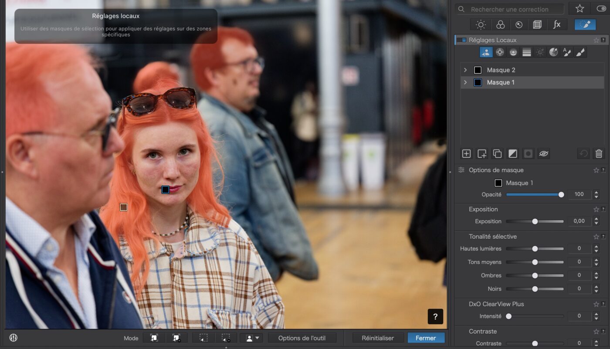Click the invert mask icon
The image size is (610, 349).
pos(512,153)
